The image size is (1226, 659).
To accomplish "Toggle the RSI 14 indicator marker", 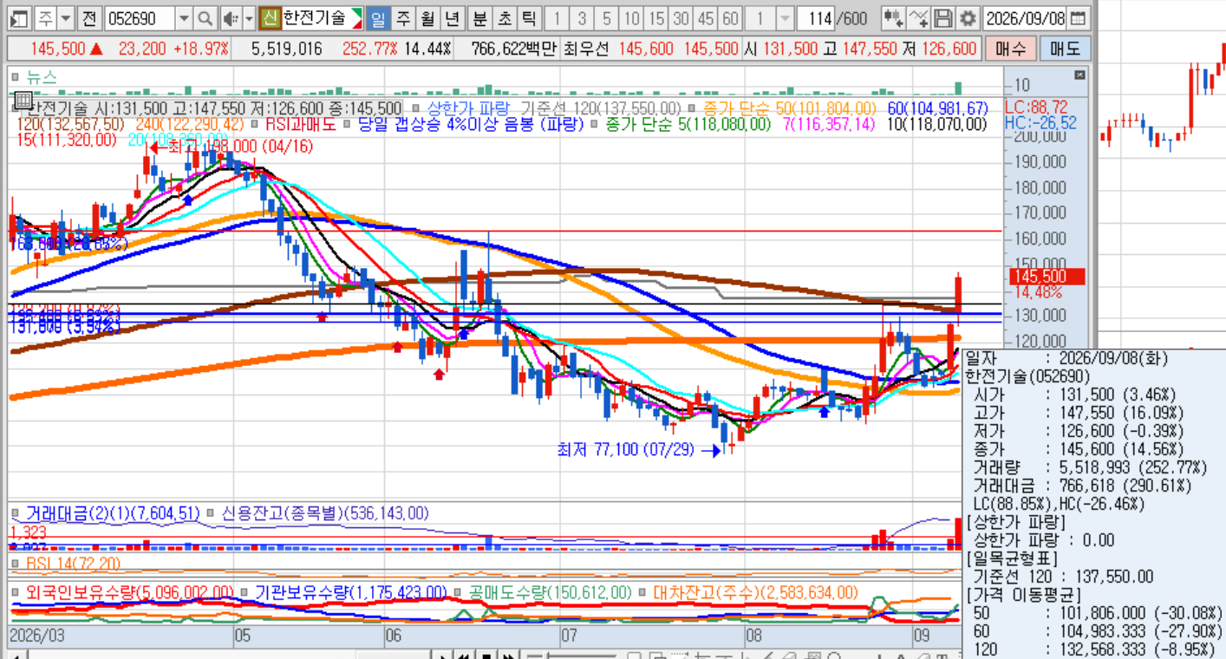I will (16, 564).
